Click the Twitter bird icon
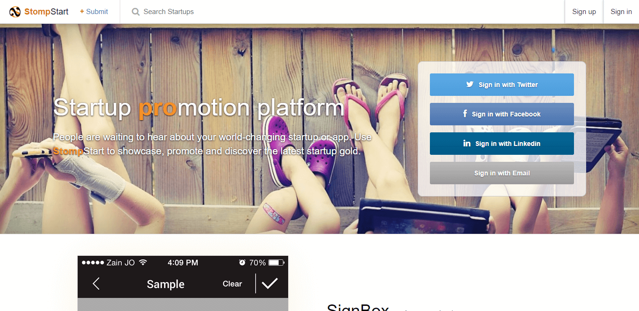This screenshot has height=311, width=639. [470, 85]
